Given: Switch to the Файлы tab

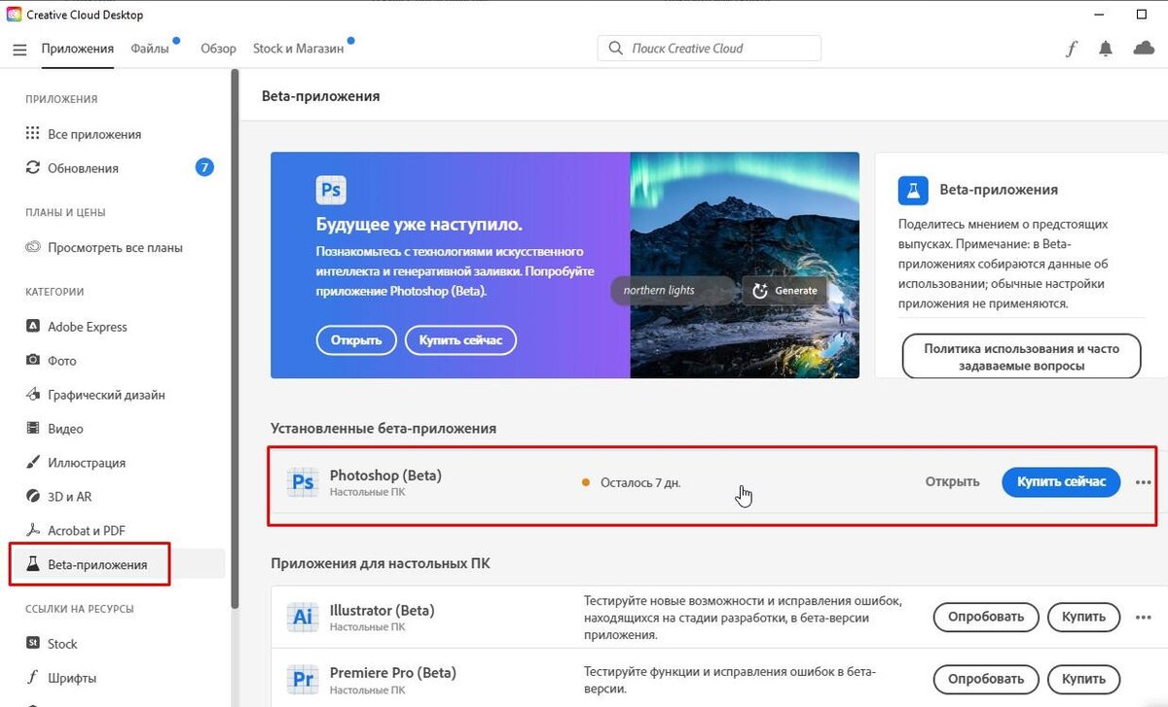Looking at the screenshot, I should point(150,49).
